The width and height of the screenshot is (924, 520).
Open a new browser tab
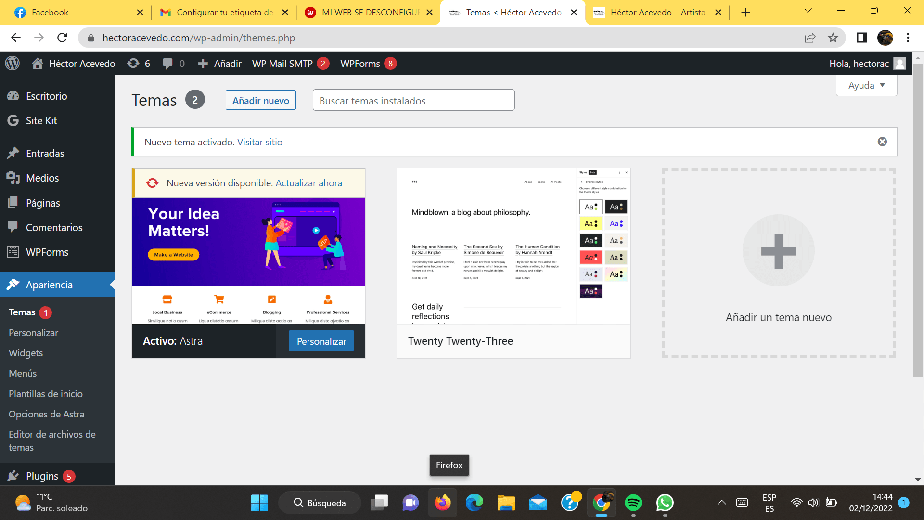[x=745, y=13]
